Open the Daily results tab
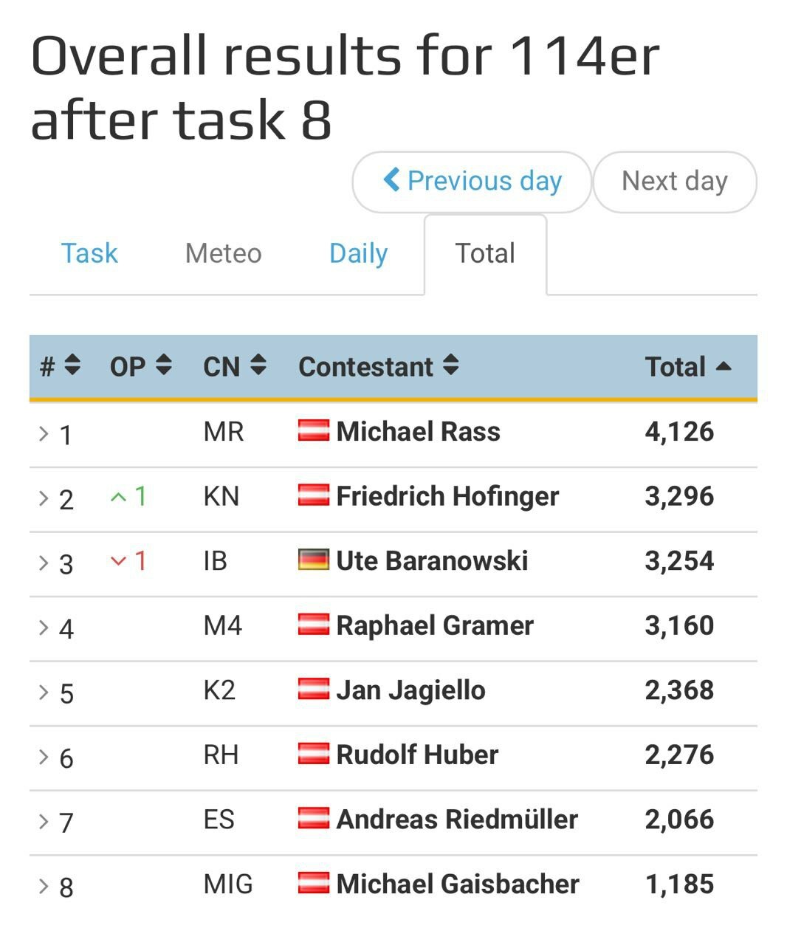The height and width of the screenshot is (945, 787). [358, 253]
